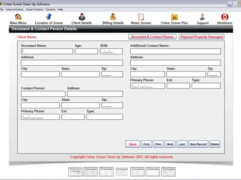This screenshot has height=180, width=241.
Task: Click the Additional Contact Name field
Action: (x=176, y=51)
